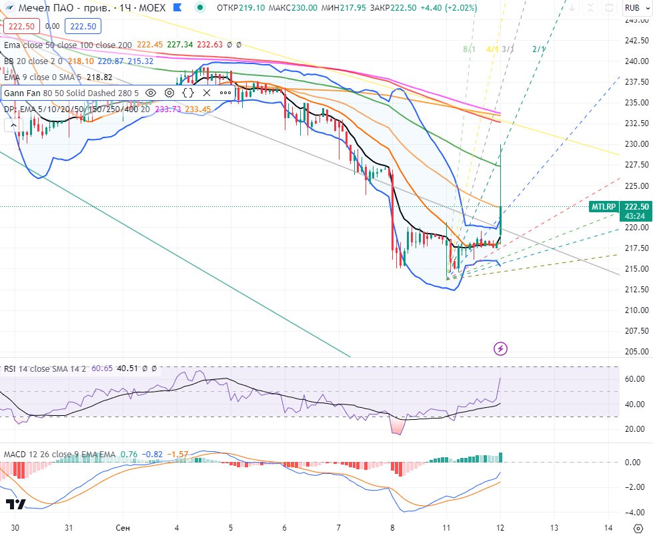Click the Мечел symbol logo icon
Viewport: 653px width, 536px height.
tap(8, 9)
